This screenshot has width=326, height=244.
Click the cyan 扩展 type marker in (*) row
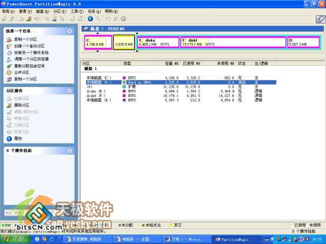point(124,86)
